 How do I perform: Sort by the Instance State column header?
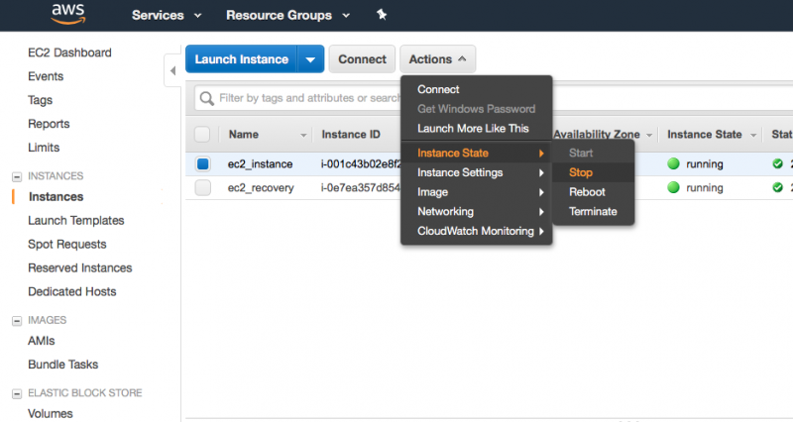click(706, 135)
